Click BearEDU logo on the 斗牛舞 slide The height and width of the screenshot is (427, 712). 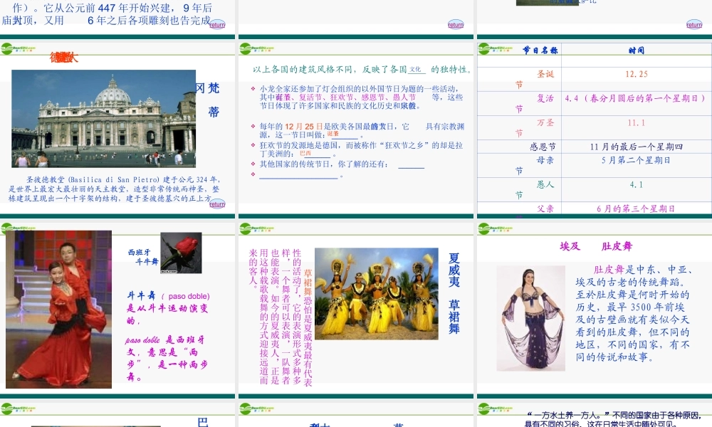tap(19, 228)
